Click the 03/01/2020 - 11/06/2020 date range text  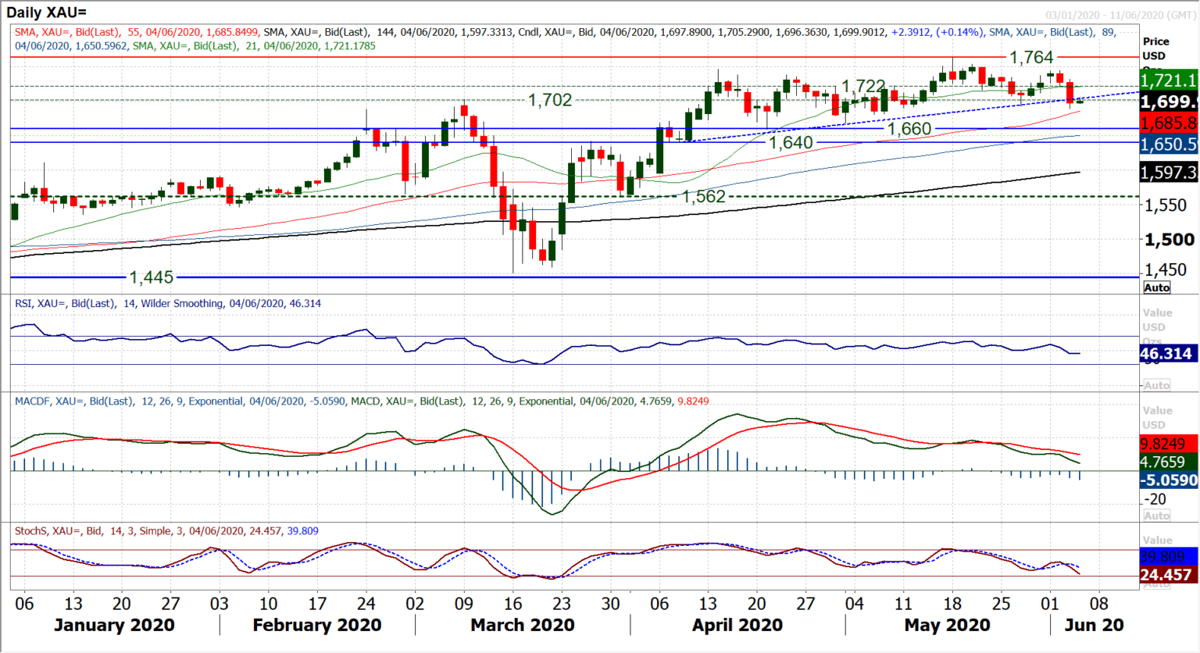[x=1120, y=16]
